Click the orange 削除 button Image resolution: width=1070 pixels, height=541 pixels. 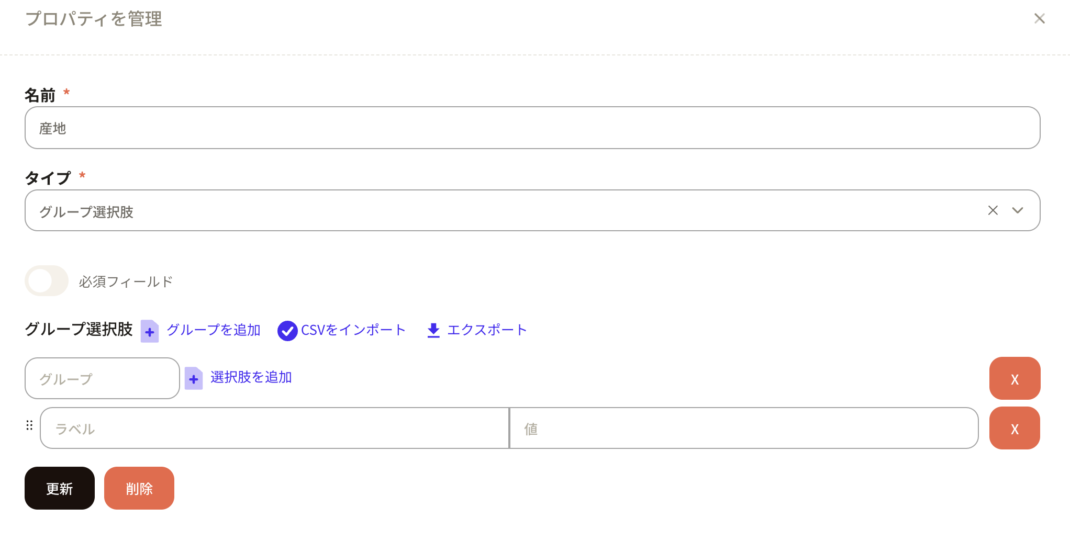[139, 488]
